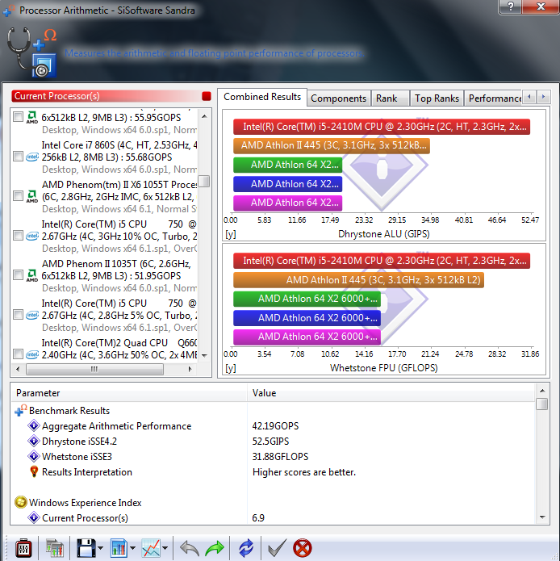Click the results table scroll-up arrow

tap(542, 391)
